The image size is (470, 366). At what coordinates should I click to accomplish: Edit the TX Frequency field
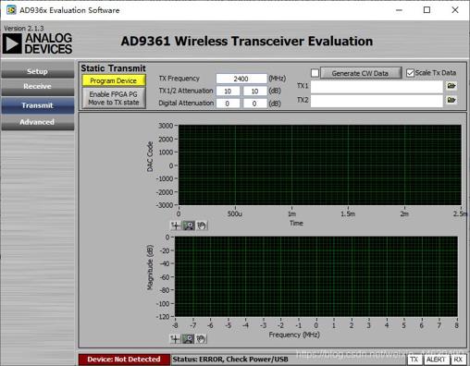241,79
